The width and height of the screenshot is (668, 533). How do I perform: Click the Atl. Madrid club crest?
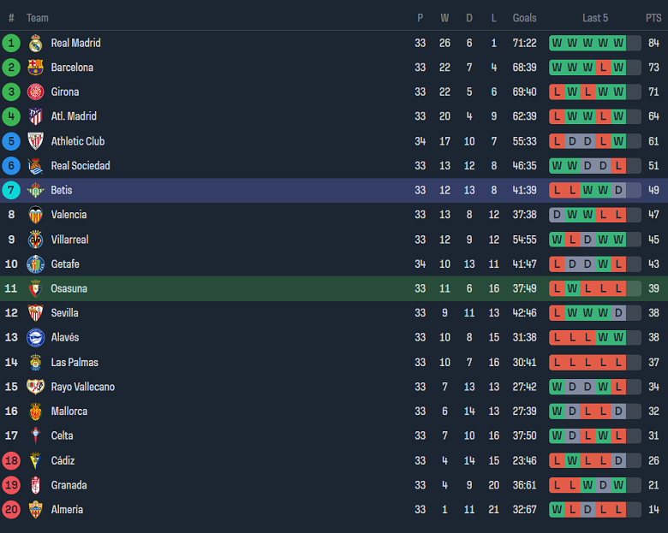[35, 116]
